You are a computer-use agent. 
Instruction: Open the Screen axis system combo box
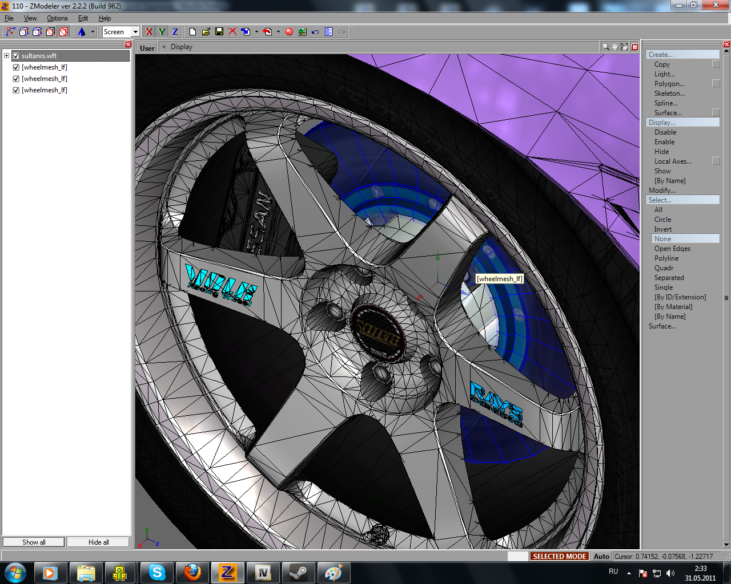(121, 32)
